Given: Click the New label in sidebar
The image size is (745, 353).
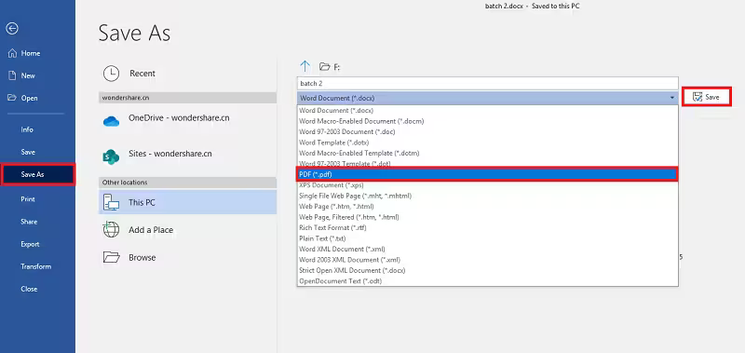Looking at the screenshot, I should [x=28, y=75].
